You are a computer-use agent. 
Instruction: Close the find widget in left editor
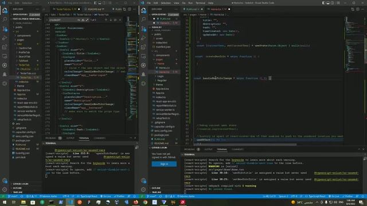[120, 20]
